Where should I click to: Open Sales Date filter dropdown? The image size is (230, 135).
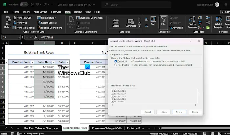(x=53, y=62)
